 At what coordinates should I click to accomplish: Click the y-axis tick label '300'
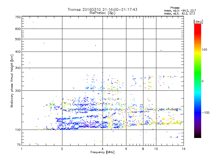[18, 68]
